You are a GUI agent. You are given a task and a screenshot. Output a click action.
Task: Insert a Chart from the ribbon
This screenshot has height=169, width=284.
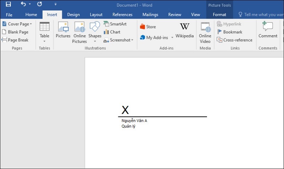[112, 32]
